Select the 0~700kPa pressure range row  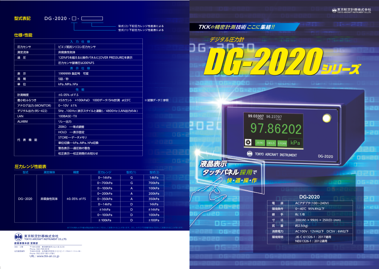(104, 182)
